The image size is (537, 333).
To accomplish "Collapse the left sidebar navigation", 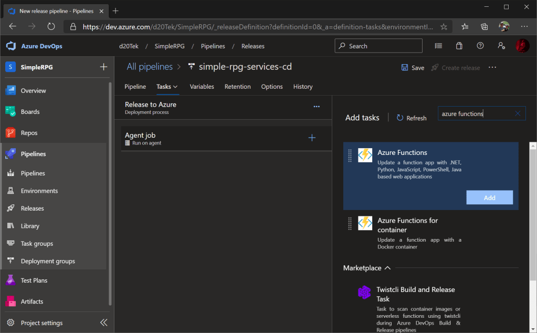I will point(103,322).
